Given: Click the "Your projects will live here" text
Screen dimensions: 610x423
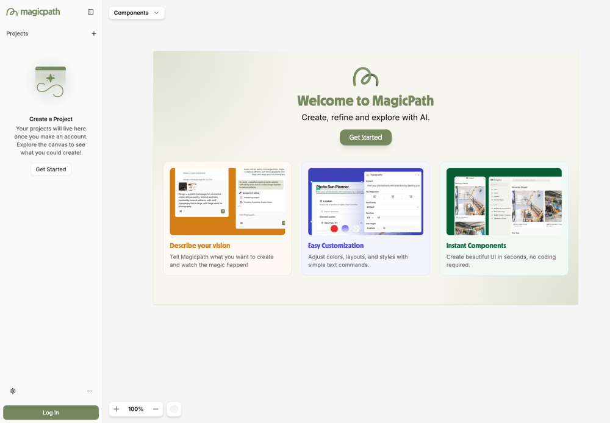Looking at the screenshot, I should click(51, 140).
